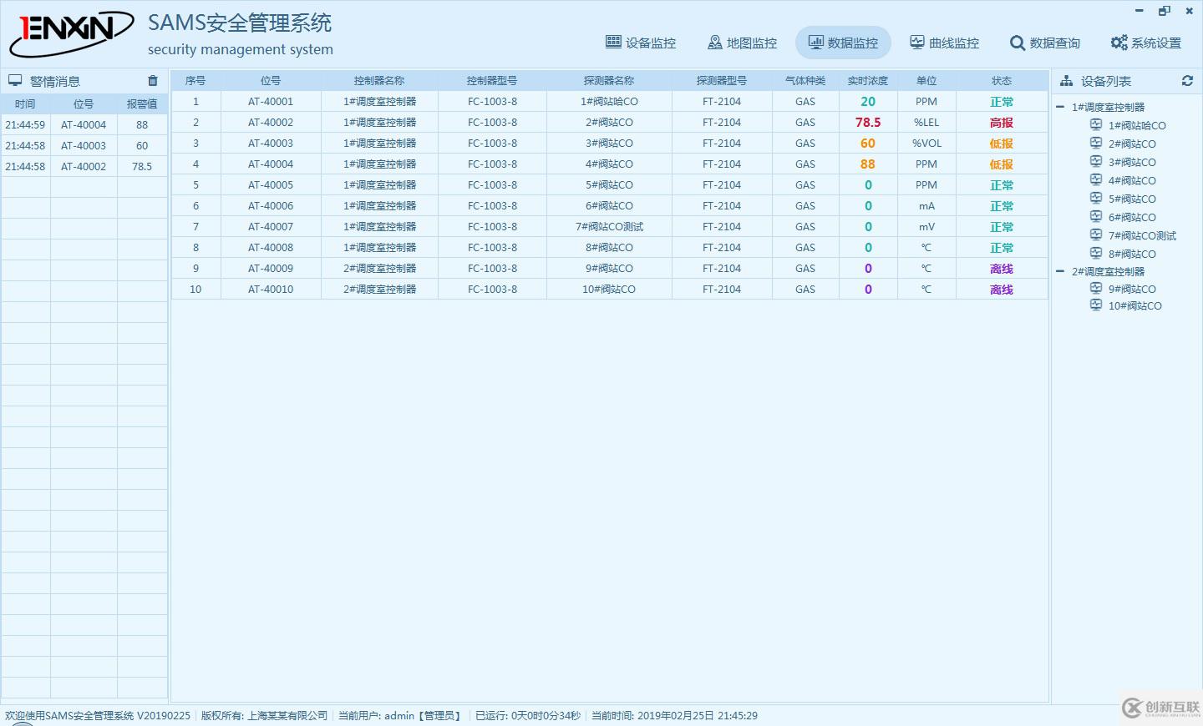
Task: Click concentration value 88 in main table
Action: pyautogui.click(x=868, y=164)
